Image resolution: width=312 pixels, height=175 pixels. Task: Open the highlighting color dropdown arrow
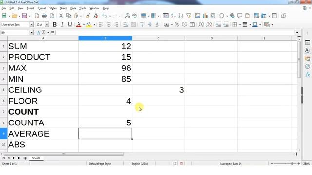tap(94, 25)
